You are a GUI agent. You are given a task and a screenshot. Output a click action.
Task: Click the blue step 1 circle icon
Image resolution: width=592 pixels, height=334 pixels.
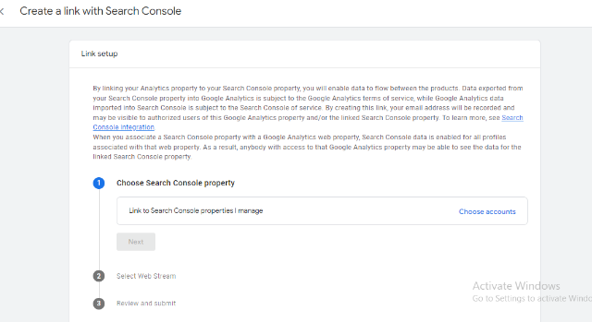click(99, 183)
